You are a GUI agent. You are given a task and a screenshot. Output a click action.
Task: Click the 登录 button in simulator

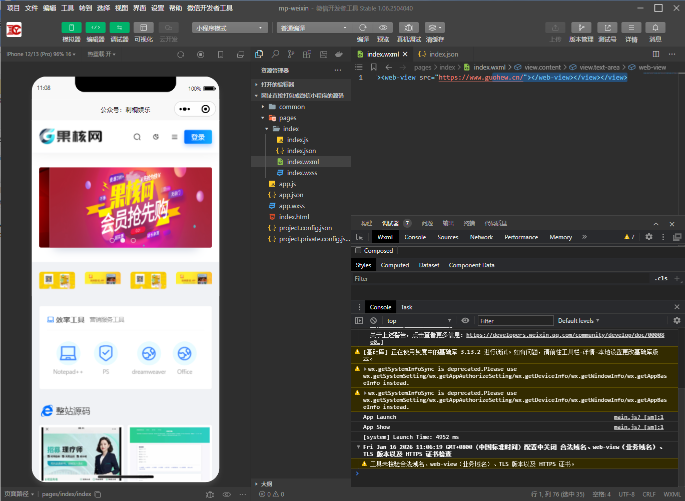point(198,137)
